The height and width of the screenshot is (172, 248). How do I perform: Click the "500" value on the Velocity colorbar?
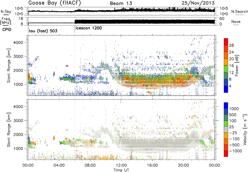coord(233,115)
